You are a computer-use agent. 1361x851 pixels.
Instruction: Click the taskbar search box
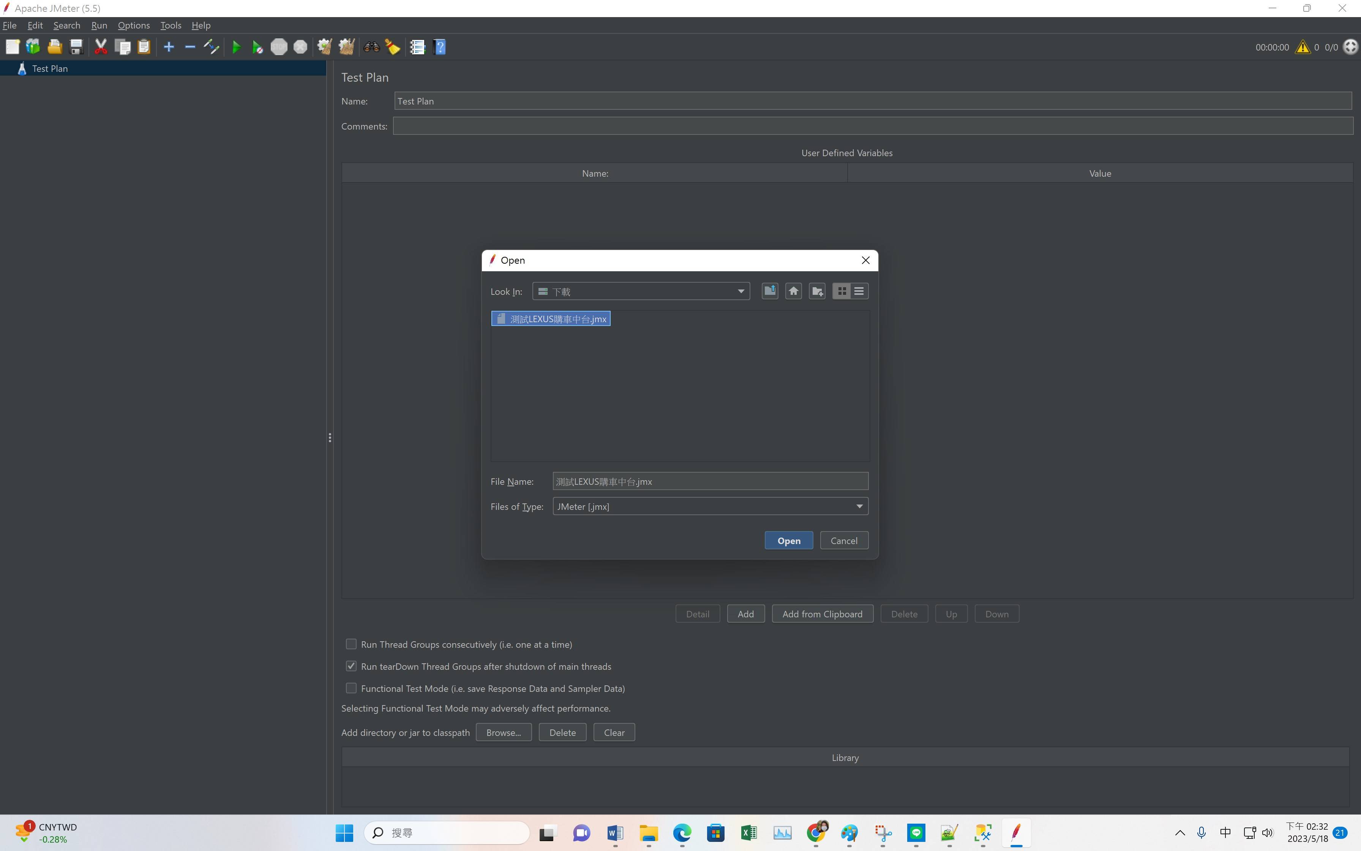click(447, 832)
